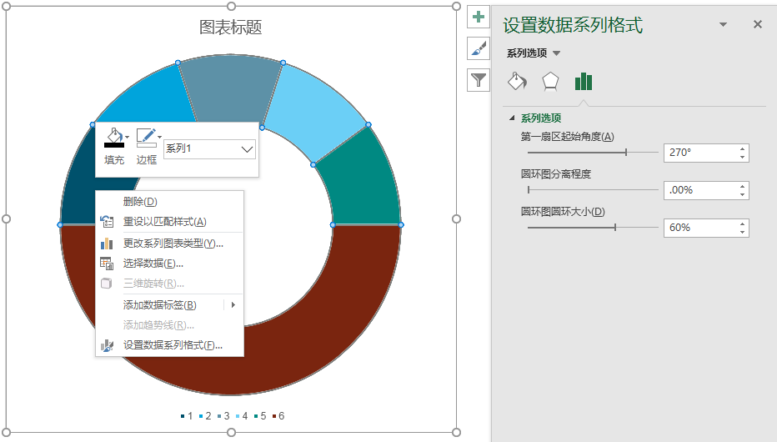Increase the doughnut hole size spinner

click(x=742, y=224)
